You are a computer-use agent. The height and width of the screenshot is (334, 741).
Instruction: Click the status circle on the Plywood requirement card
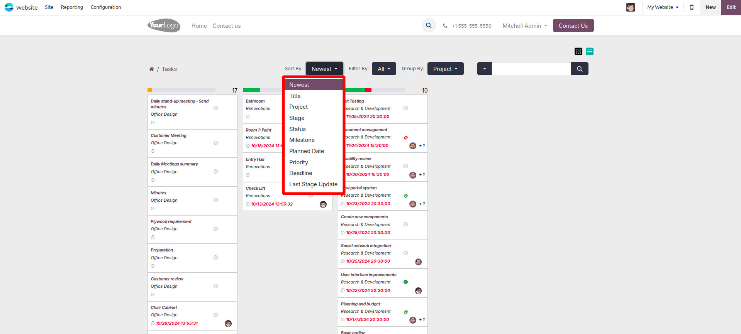click(x=215, y=229)
